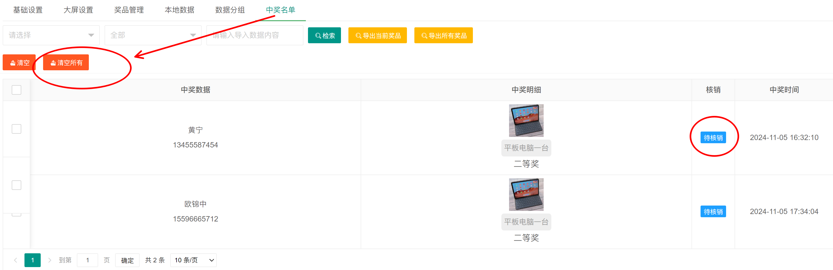This screenshot has height=270, width=833.
Task: Open the 10 条/页 page size selector
Action: tap(193, 260)
